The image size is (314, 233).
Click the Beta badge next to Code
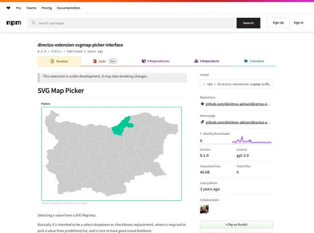point(113,61)
